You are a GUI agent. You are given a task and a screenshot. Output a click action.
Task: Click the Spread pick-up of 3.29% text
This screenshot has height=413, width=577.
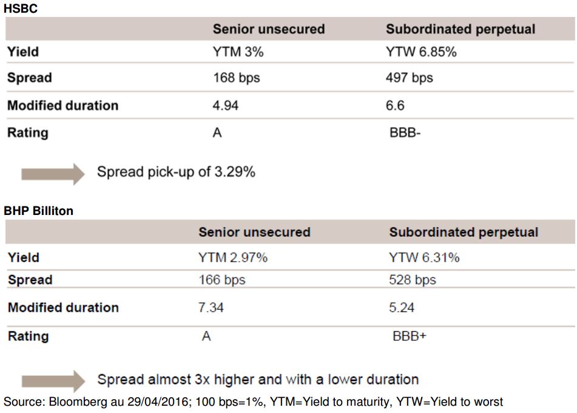pos(176,172)
